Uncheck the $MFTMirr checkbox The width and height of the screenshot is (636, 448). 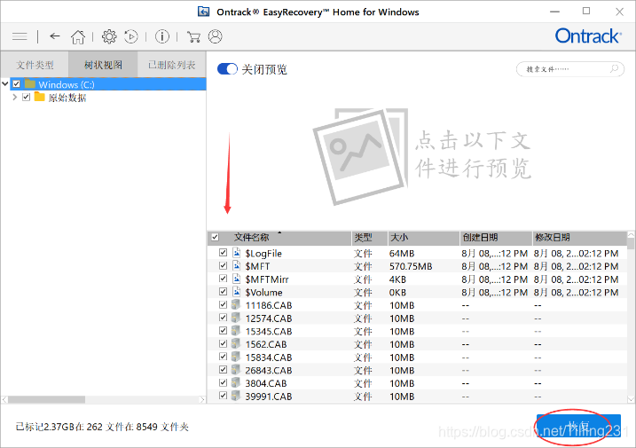point(223,279)
